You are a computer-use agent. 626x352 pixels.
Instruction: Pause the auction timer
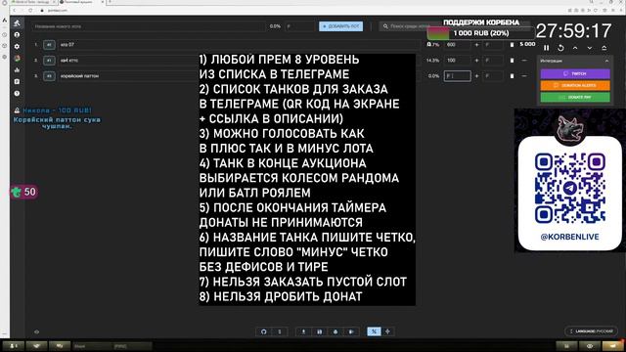(x=546, y=48)
